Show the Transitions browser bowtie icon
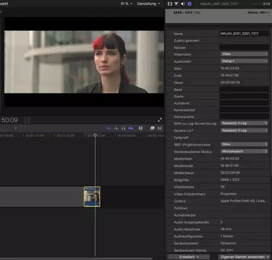The height and width of the screenshot is (260, 272). click(159, 128)
